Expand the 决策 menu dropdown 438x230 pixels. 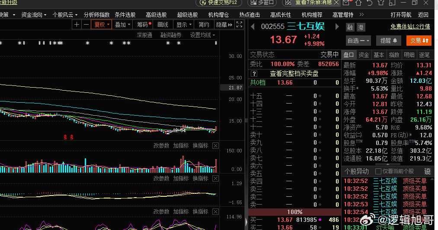tap(7, 15)
